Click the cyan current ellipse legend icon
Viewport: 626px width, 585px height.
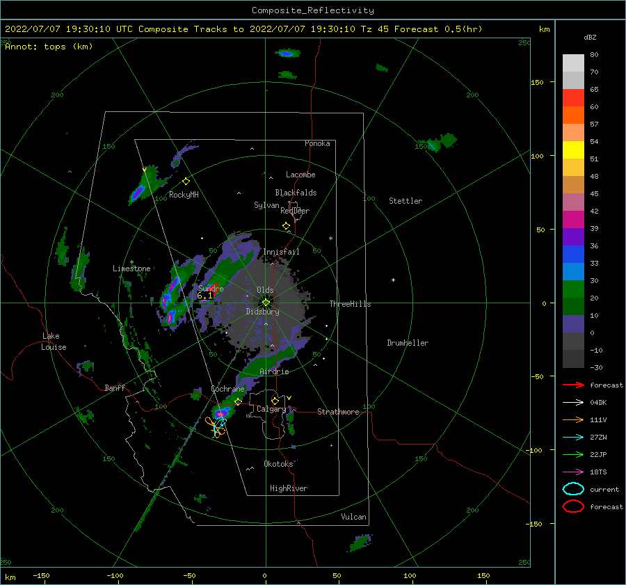(573, 489)
